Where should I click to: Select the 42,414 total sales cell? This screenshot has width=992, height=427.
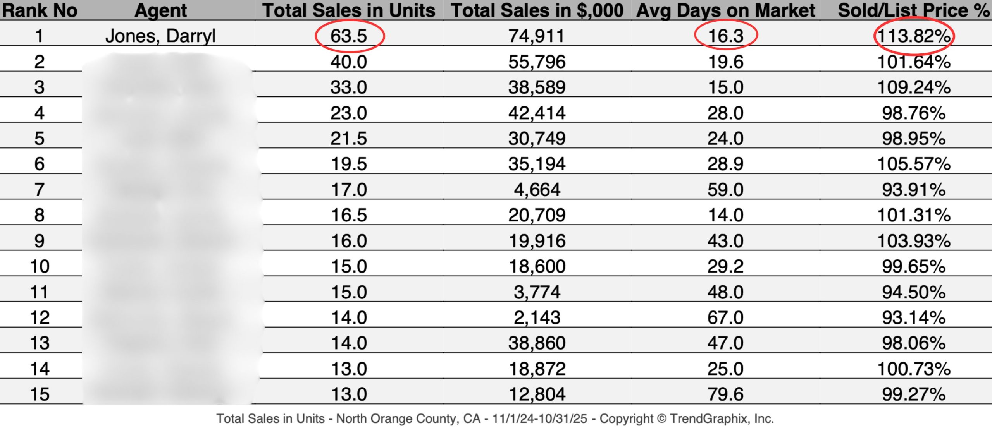point(537,113)
